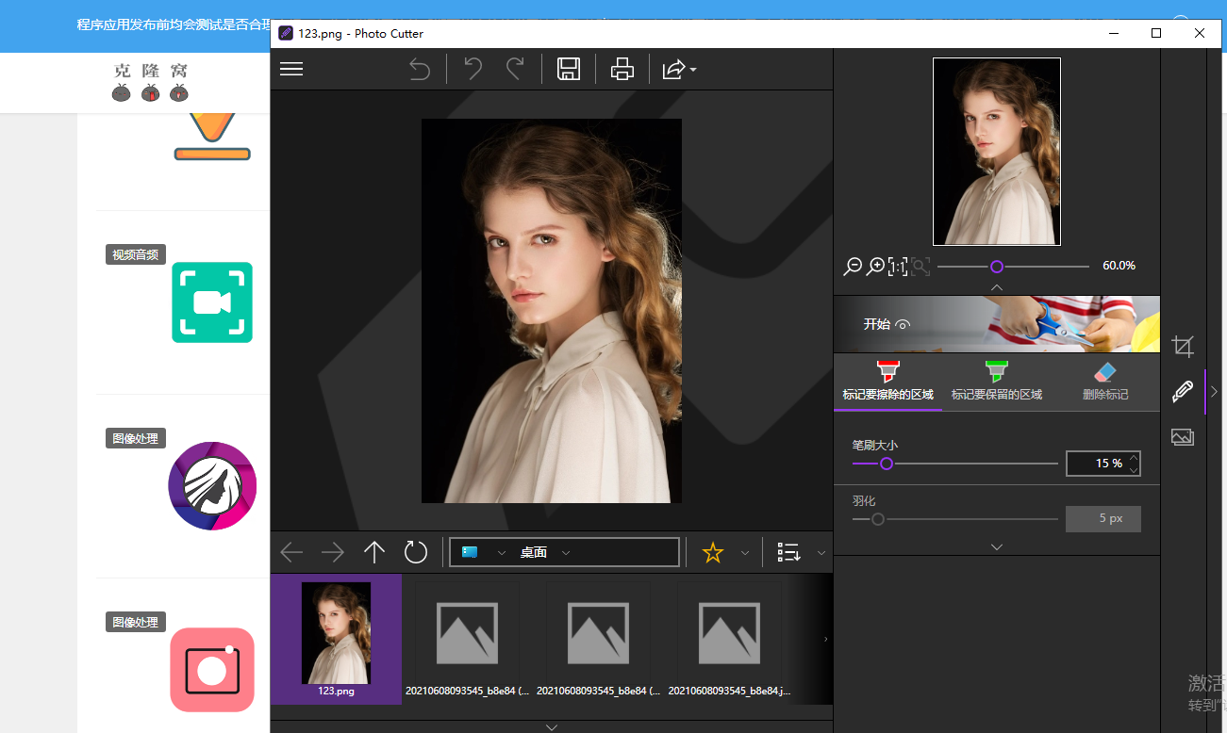Click the Photo Cutter title bar app icon

pyautogui.click(x=286, y=33)
